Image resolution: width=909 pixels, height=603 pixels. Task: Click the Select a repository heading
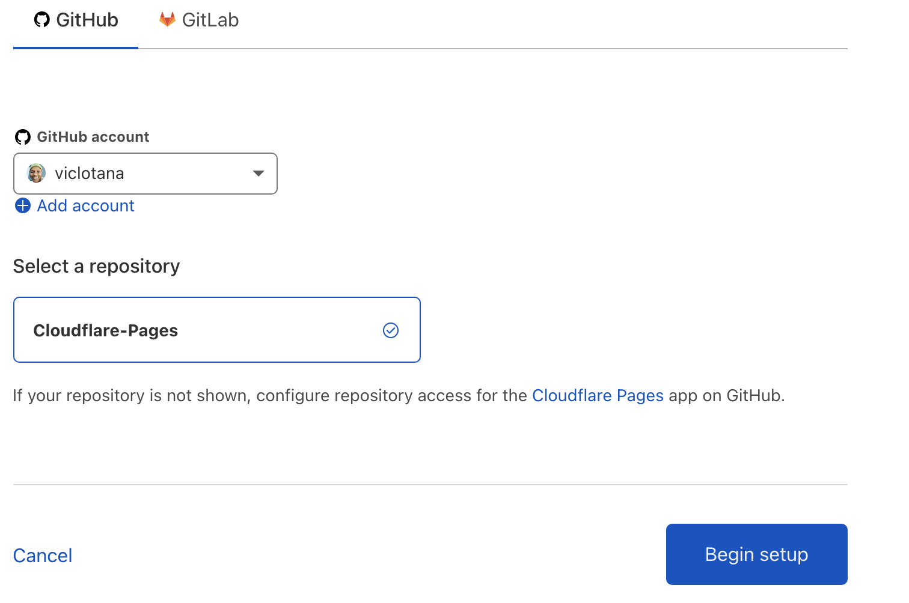click(96, 266)
